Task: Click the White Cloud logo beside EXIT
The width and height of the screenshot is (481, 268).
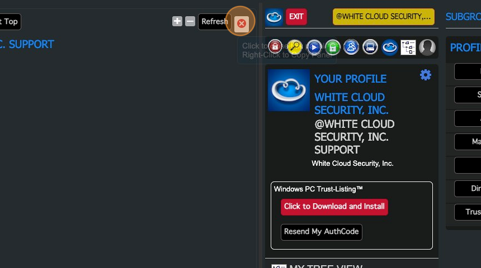Action: (x=274, y=17)
